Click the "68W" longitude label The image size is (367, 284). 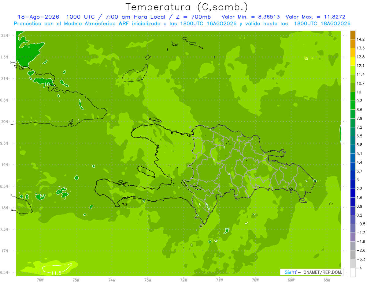pyautogui.click(x=327, y=280)
